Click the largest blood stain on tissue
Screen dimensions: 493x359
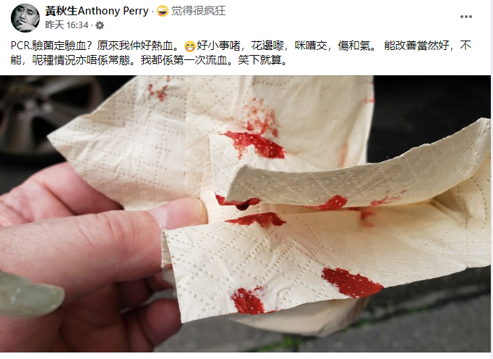click(351, 282)
